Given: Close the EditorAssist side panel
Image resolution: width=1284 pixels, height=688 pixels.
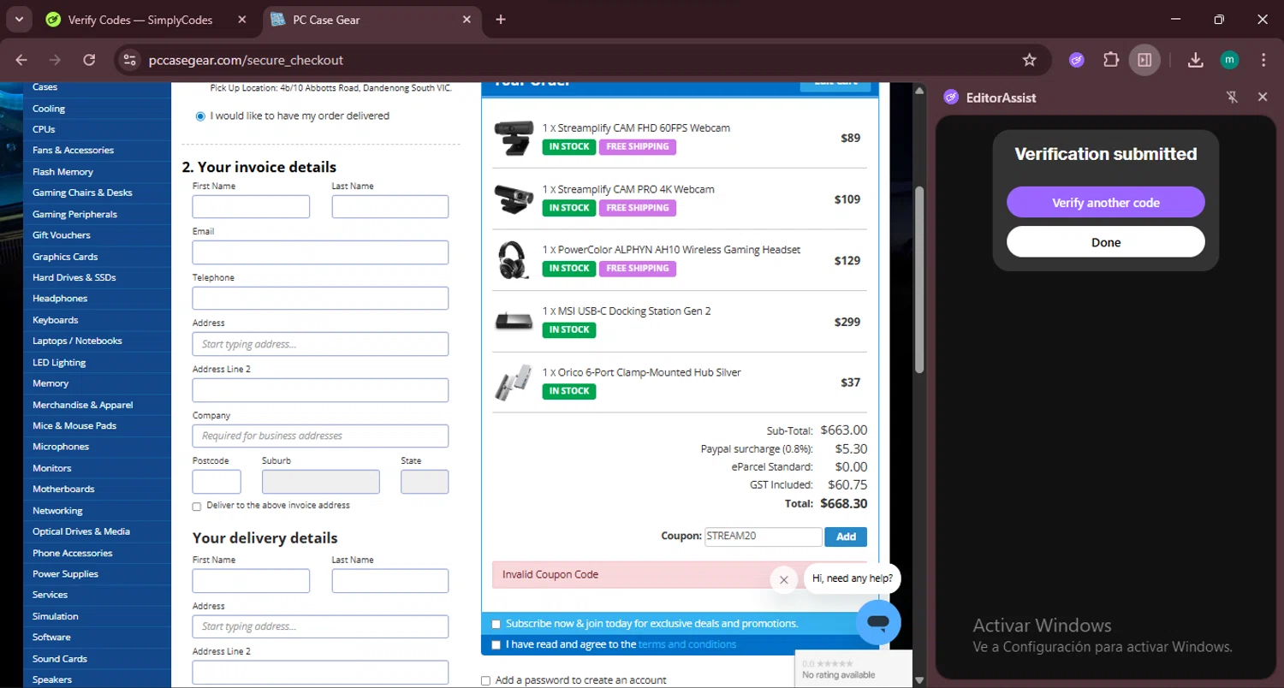Looking at the screenshot, I should [x=1263, y=98].
